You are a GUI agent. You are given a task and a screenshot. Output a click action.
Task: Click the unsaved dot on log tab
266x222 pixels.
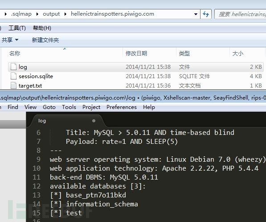[94, 121]
